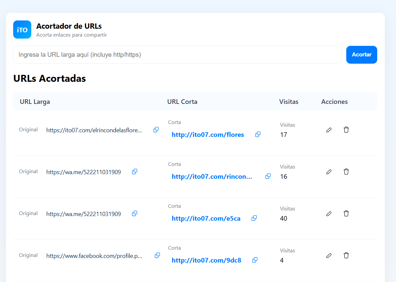Copy the short URL ito07.com/e5ca
The image size is (396, 282).
point(254,218)
